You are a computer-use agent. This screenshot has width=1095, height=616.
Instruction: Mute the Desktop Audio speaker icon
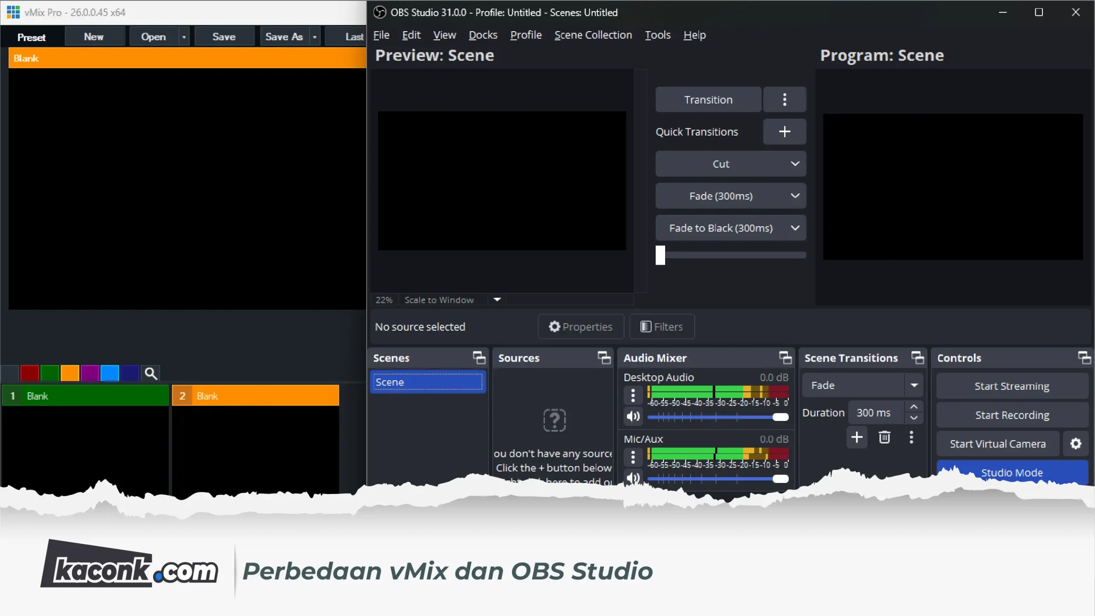tap(633, 416)
